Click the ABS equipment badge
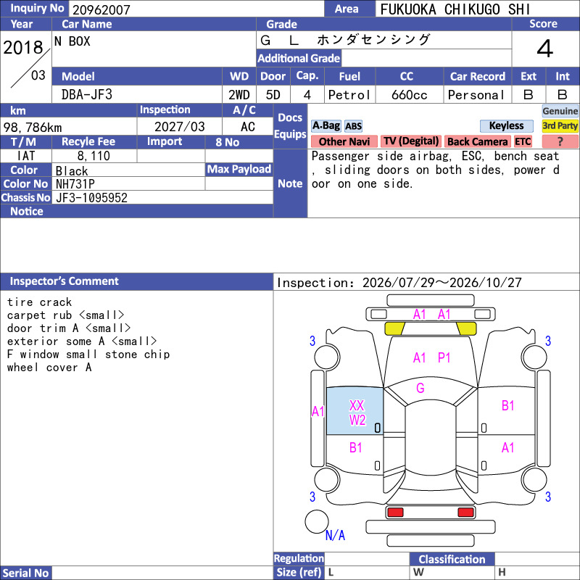 pyautogui.click(x=353, y=126)
